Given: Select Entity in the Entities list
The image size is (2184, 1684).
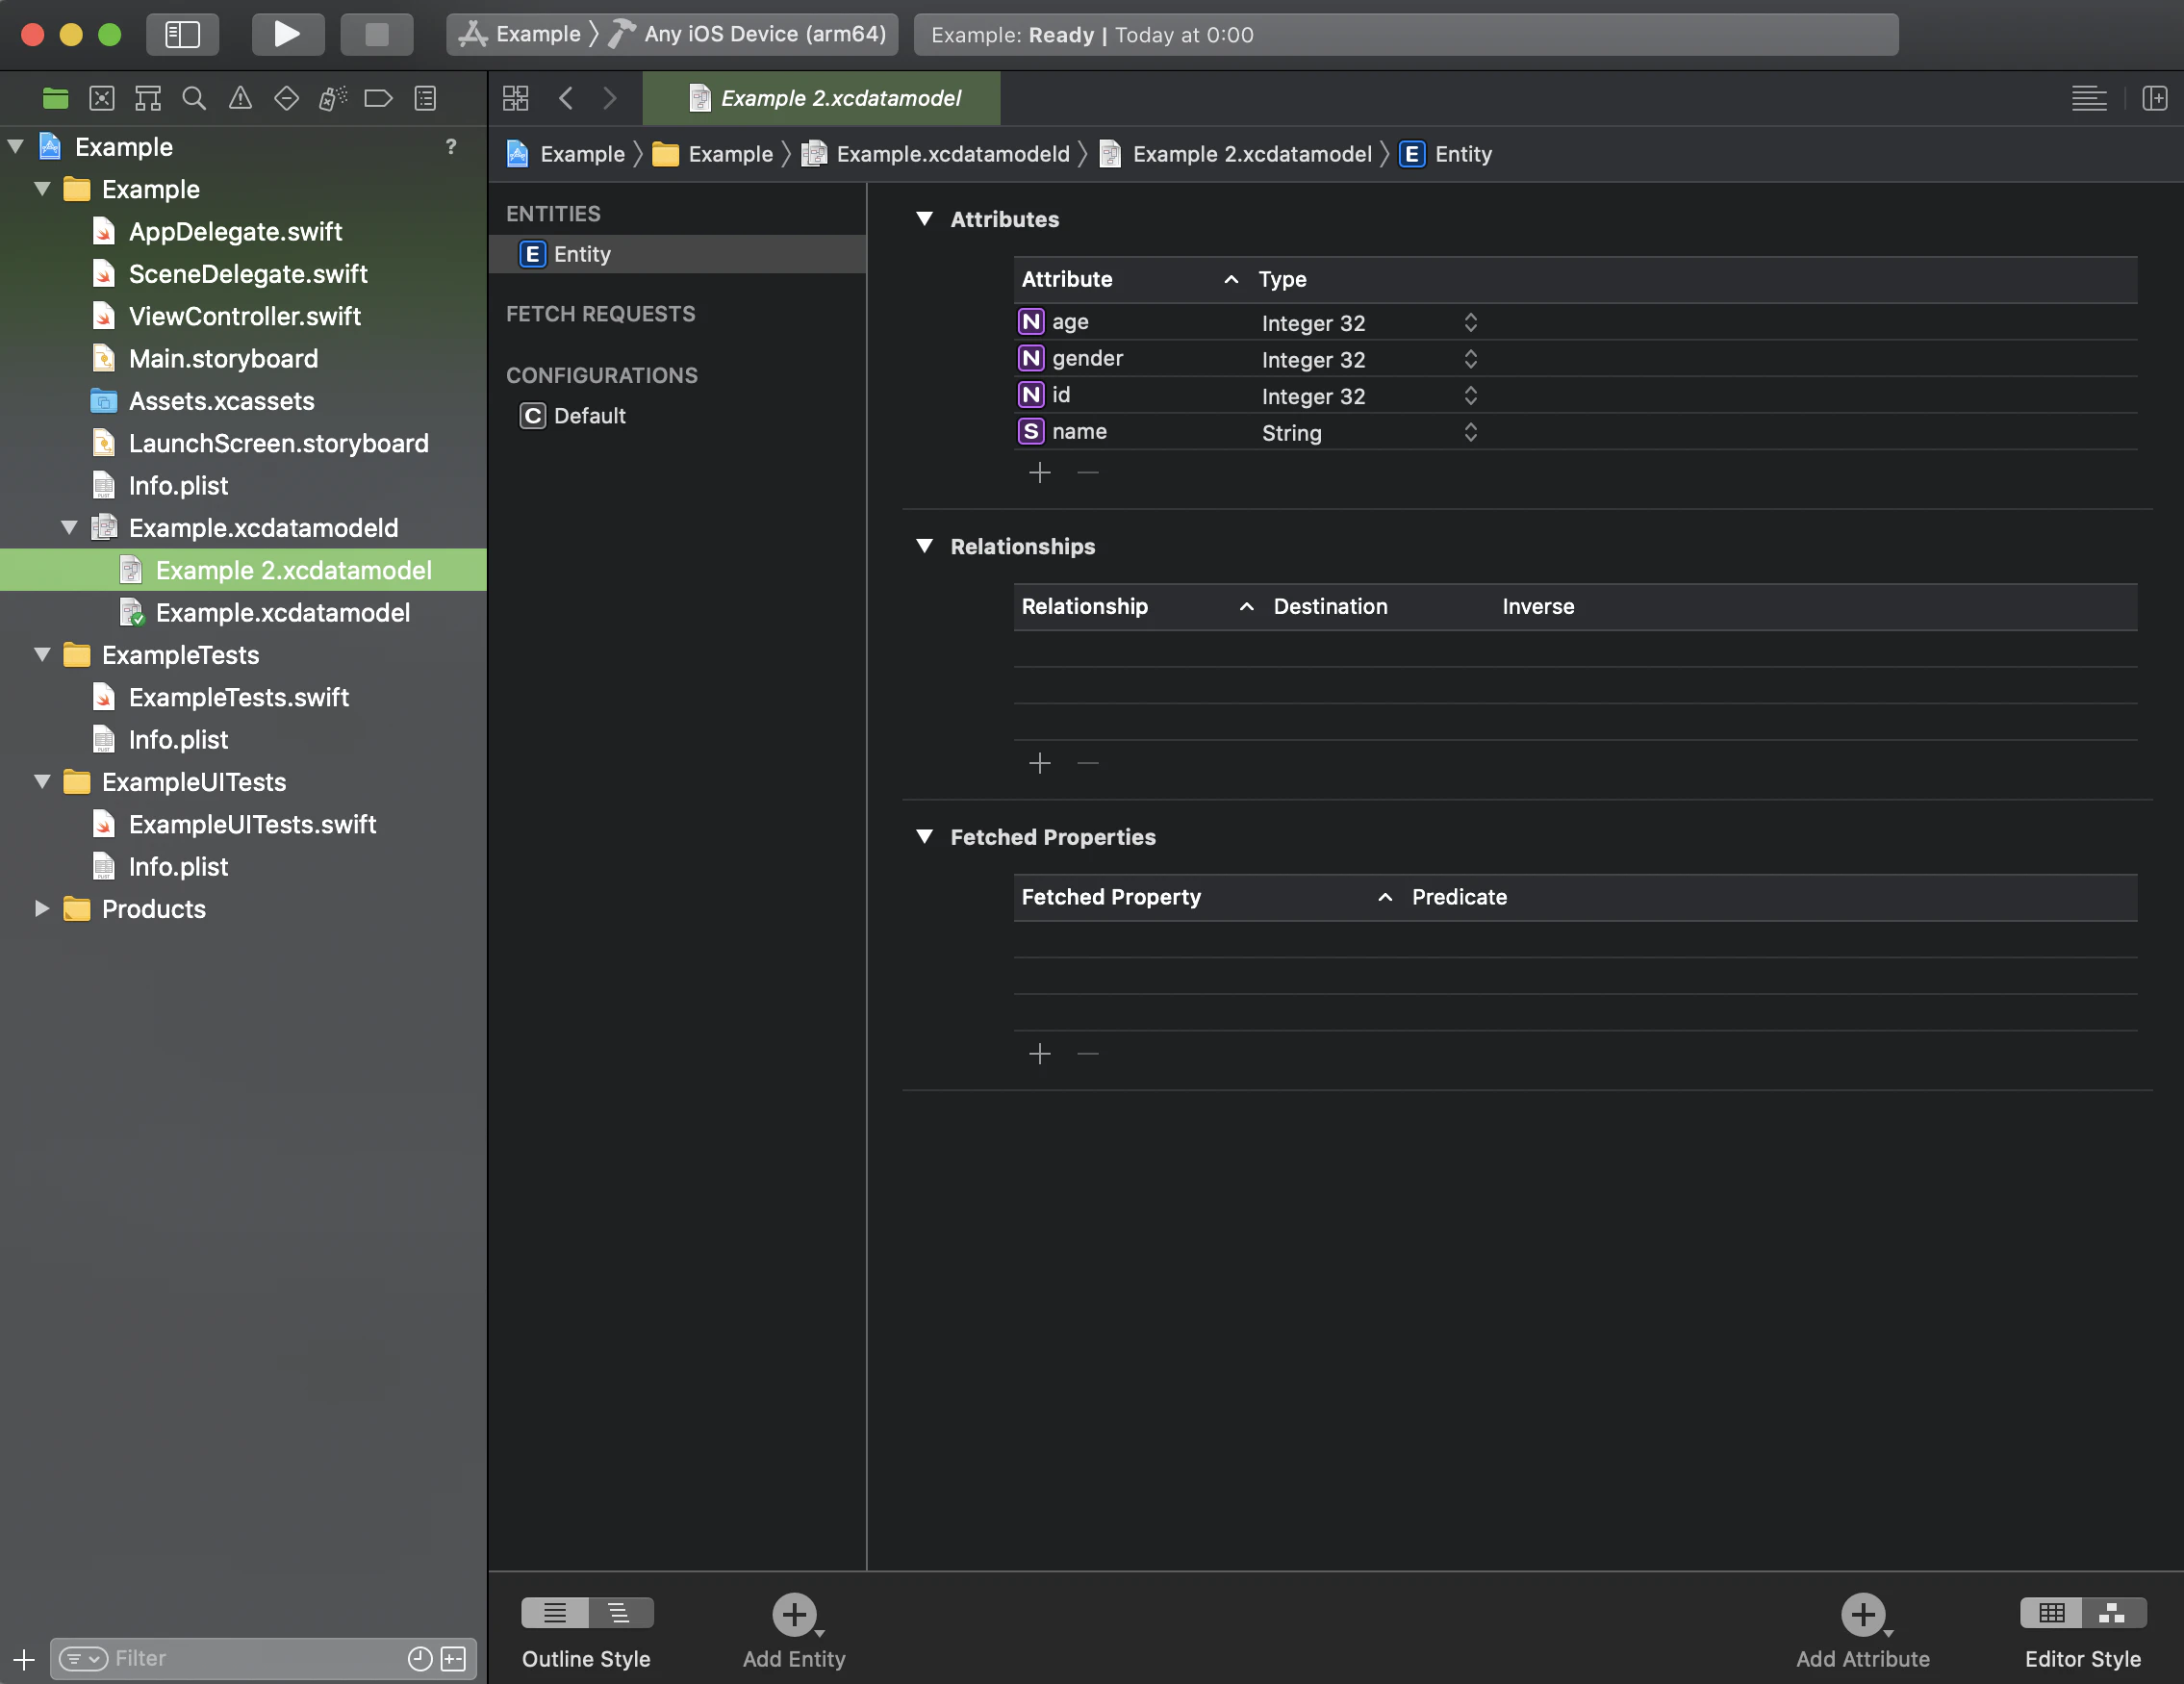Looking at the screenshot, I should pyautogui.click(x=677, y=254).
